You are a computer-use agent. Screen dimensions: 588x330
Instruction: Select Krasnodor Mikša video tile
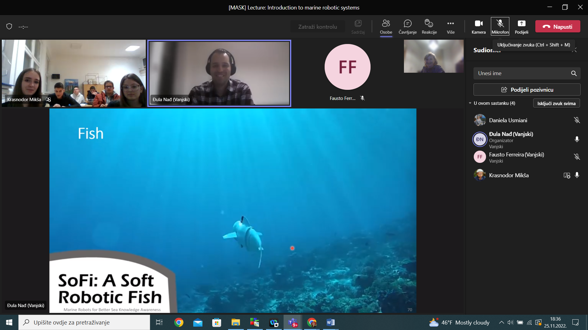(x=74, y=73)
